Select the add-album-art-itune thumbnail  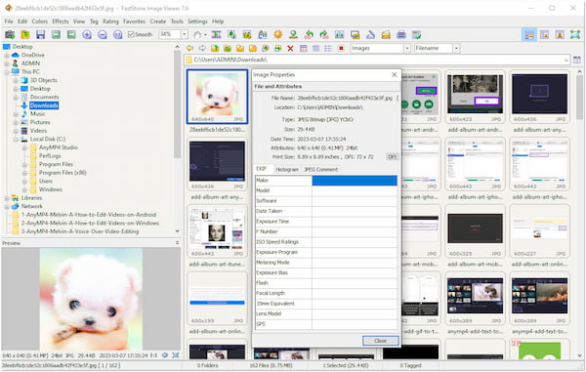(x=217, y=231)
